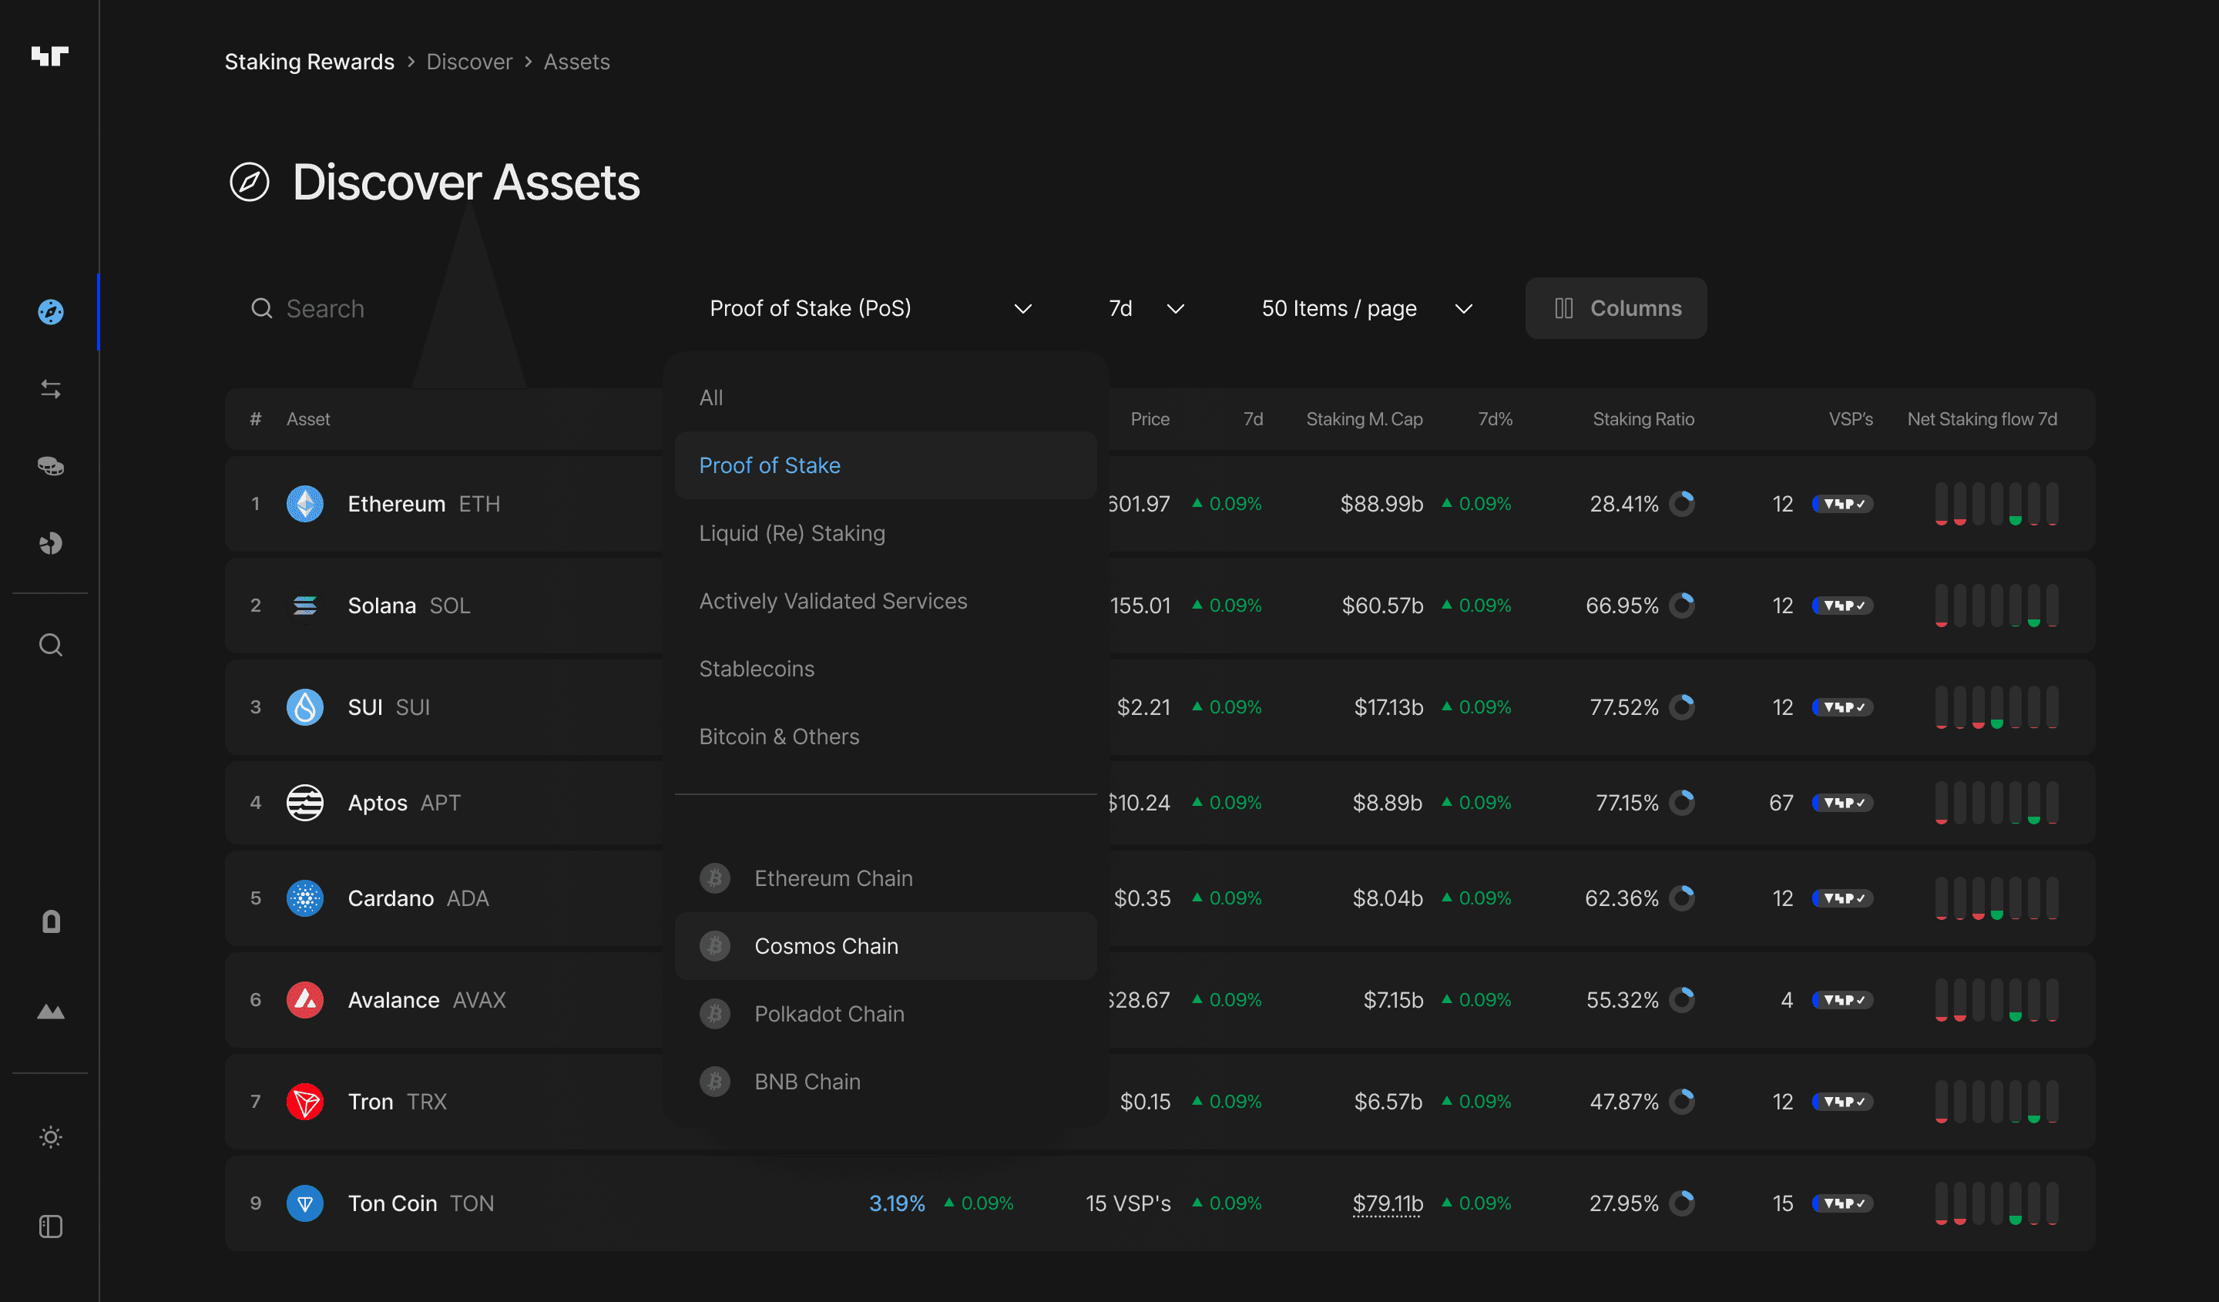Click the lock-shaped icon in the sidebar
Image resolution: width=2219 pixels, height=1302 pixels.
50,921
